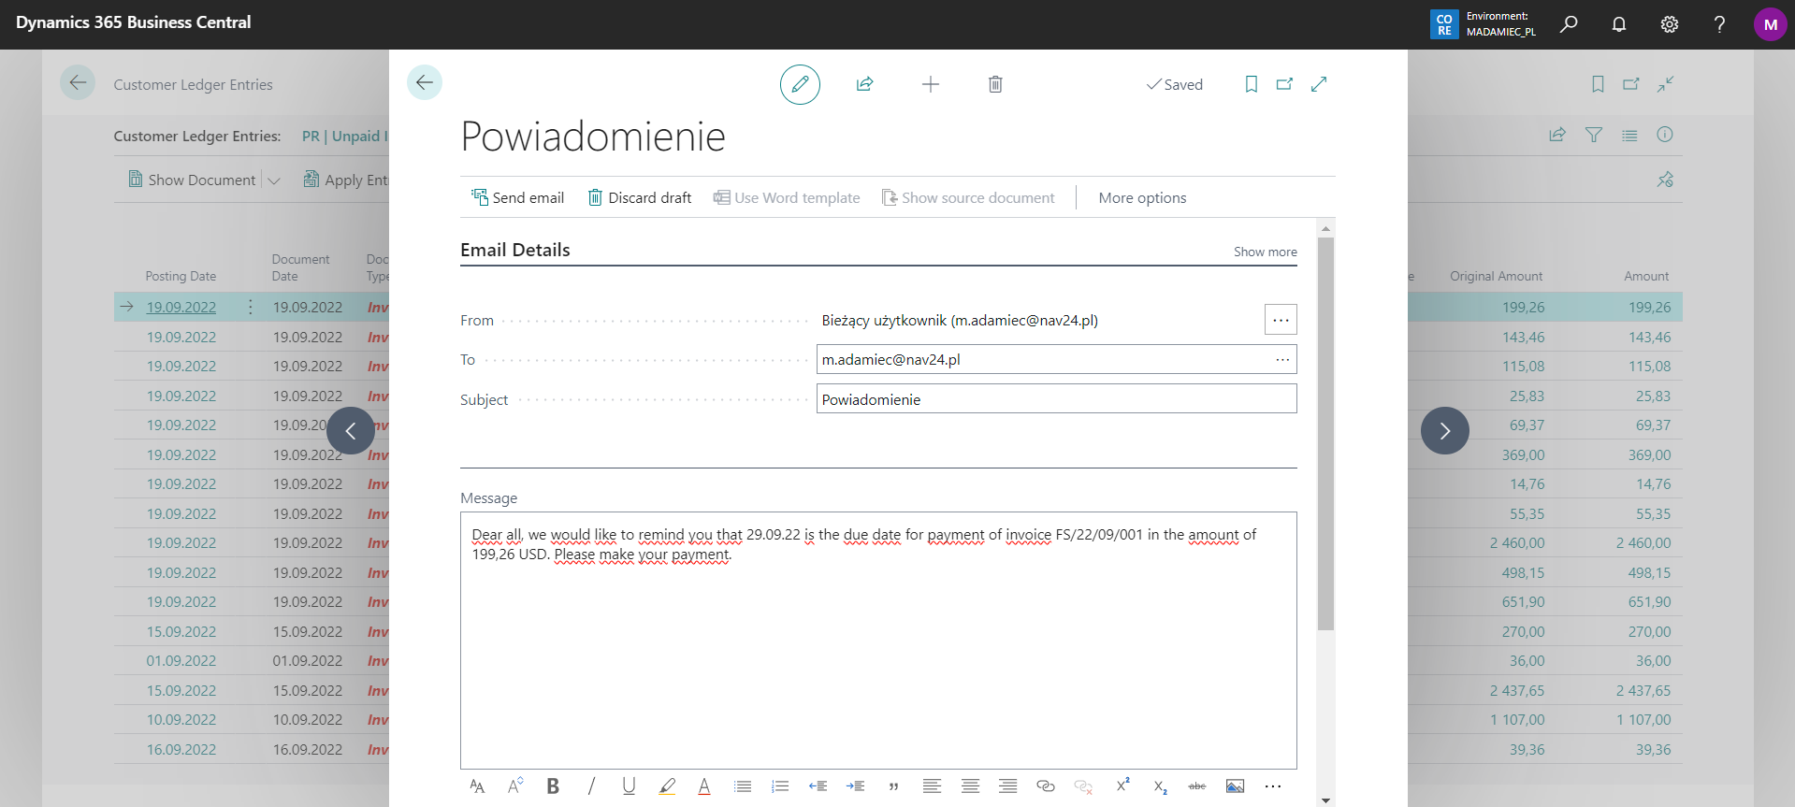1795x807 pixels.
Task: Expand the dialog to full screen
Action: [x=1319, y=84]
